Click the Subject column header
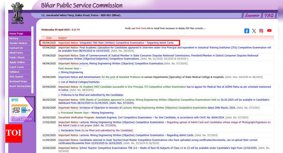This screenshot has height=153, width=283. click(62, 38)
